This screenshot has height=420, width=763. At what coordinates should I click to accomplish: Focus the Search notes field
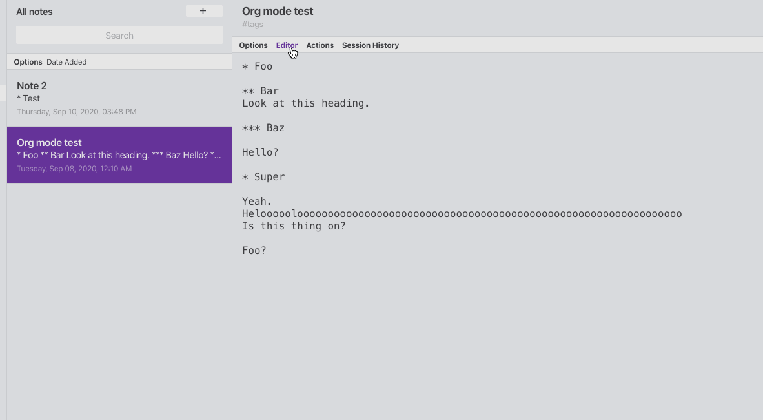point(119,35)
